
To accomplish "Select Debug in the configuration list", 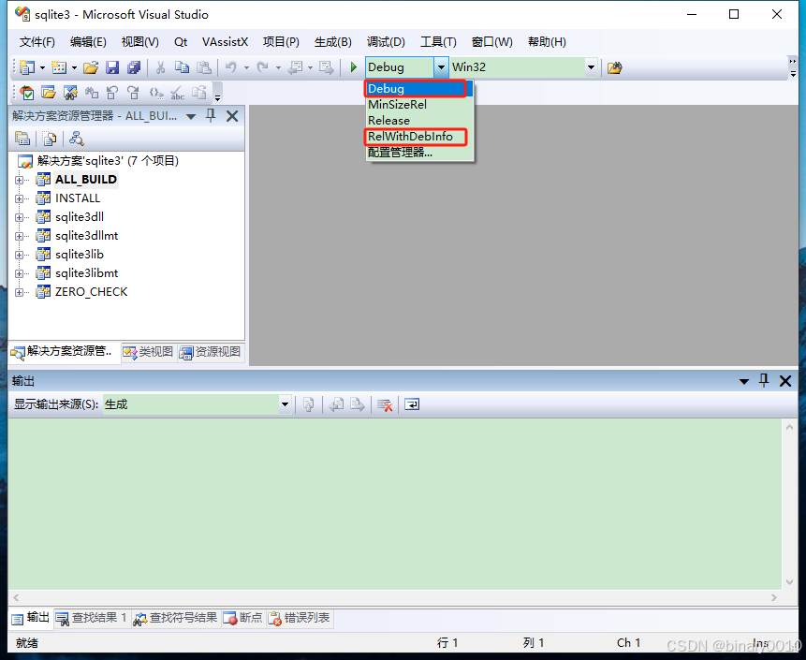I will point(419,88).
